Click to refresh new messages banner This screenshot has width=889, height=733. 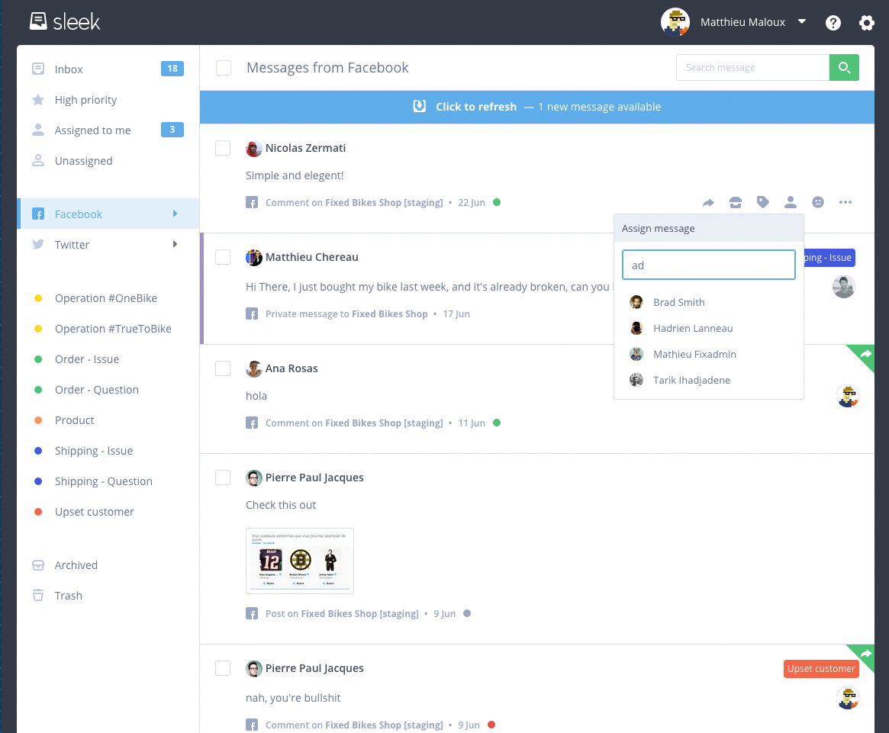click(536, 107)
